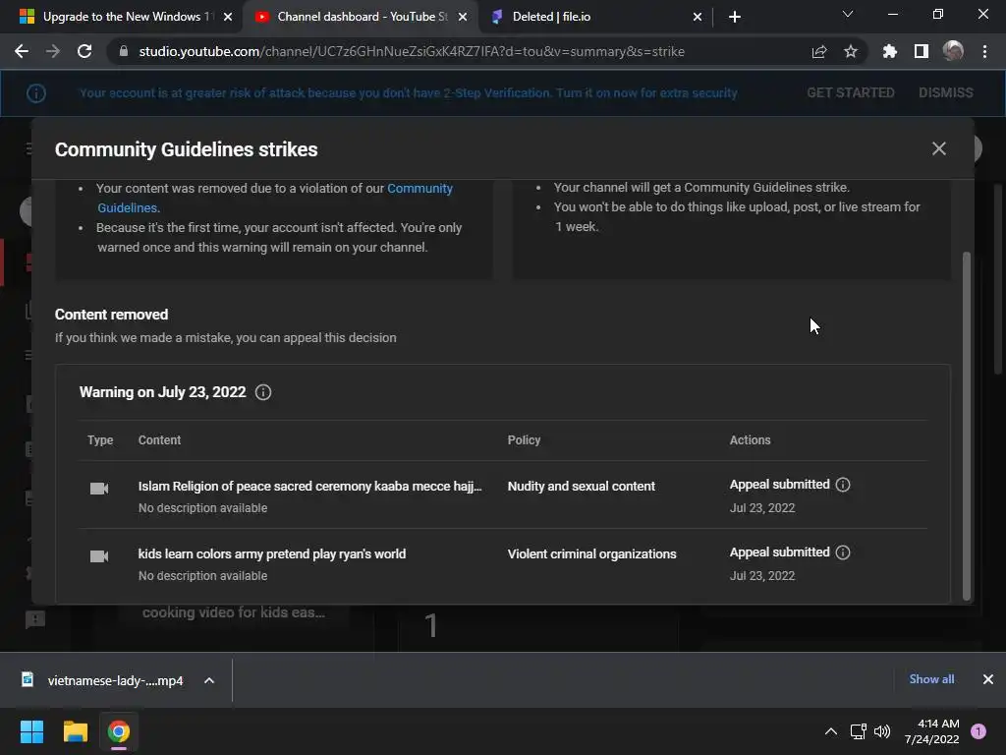This screenshot has width=1006, height=755.
Task: Show all downloads
Action: click(x=931, y=679)
